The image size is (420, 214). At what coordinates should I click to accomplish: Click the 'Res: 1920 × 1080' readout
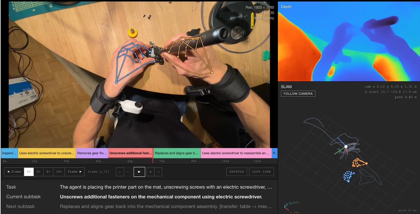point(260,7)
